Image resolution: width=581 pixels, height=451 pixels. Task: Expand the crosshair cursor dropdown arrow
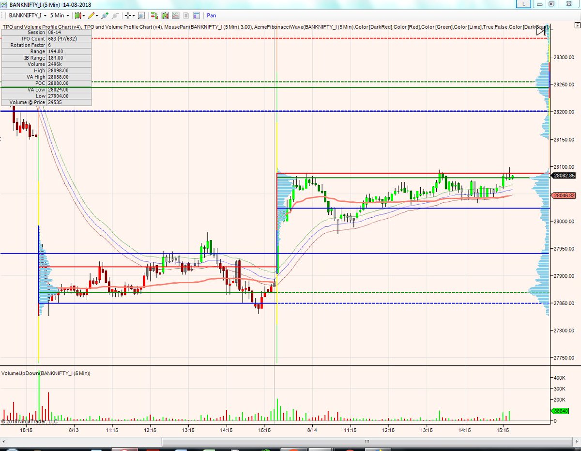(x=134, y=16)
